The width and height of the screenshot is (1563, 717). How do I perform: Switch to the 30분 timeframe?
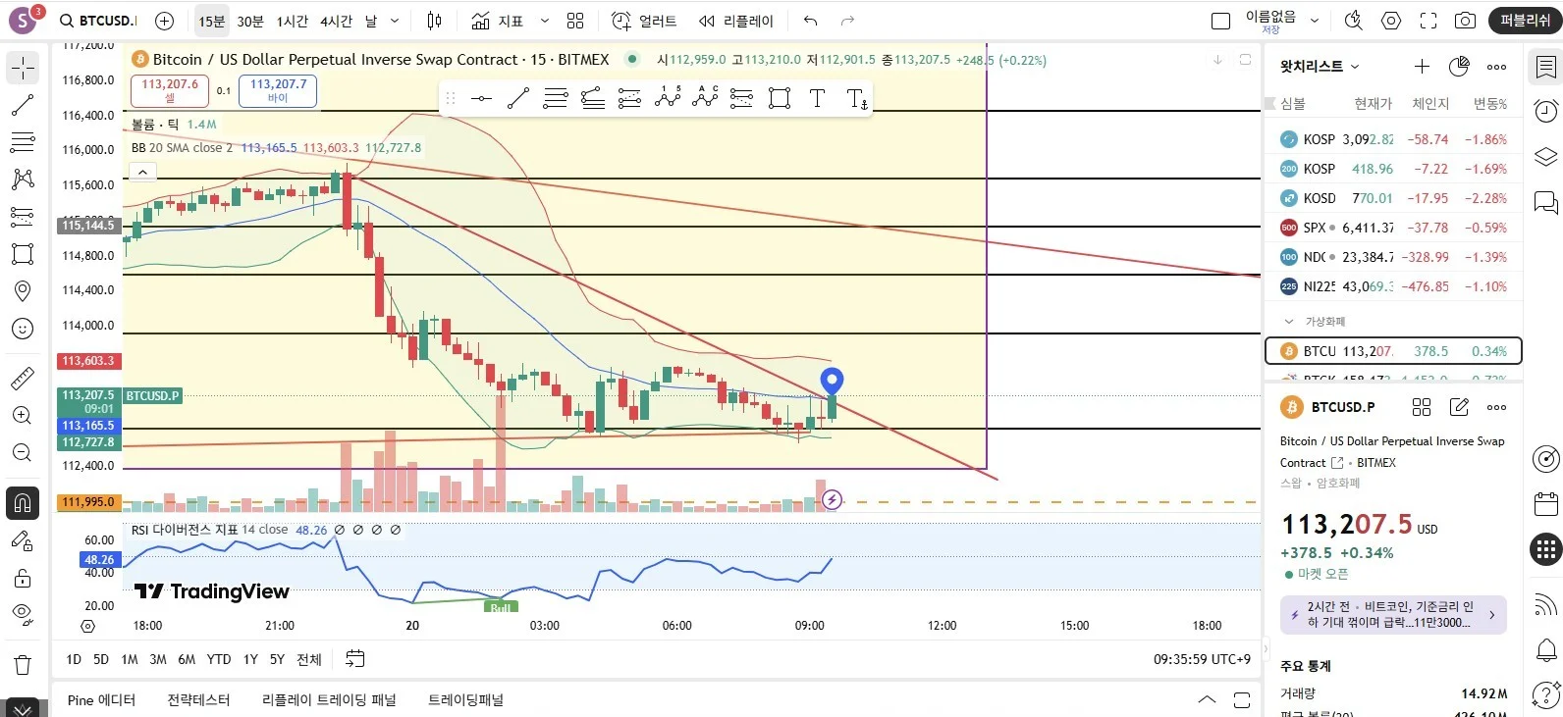click(x=250, y=21)
